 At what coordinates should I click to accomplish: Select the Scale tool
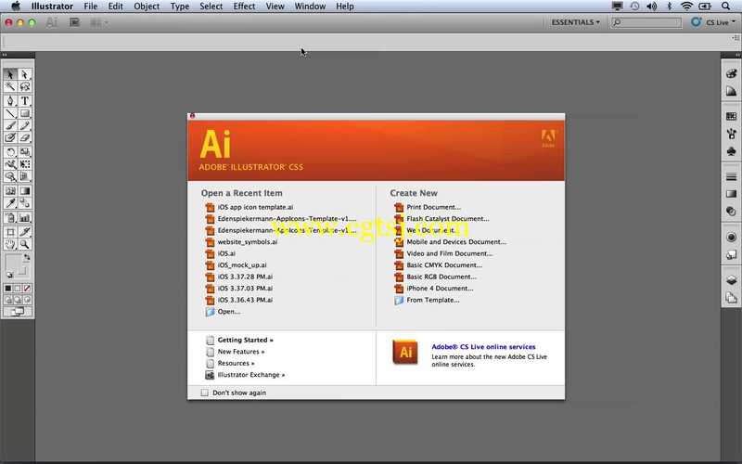pos(25,152)
